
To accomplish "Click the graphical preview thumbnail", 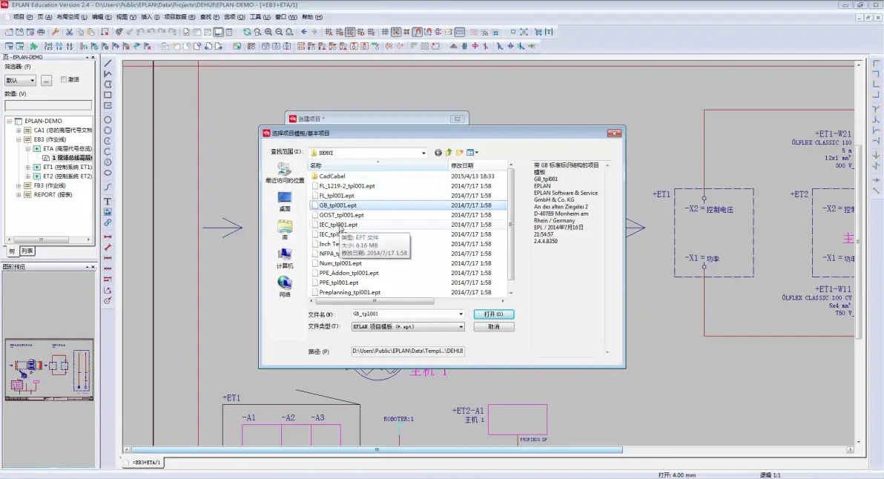I will click(x=49, y=369).
